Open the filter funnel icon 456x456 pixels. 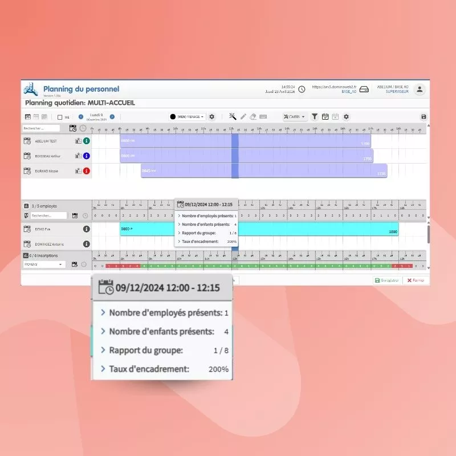click(315, 117)
